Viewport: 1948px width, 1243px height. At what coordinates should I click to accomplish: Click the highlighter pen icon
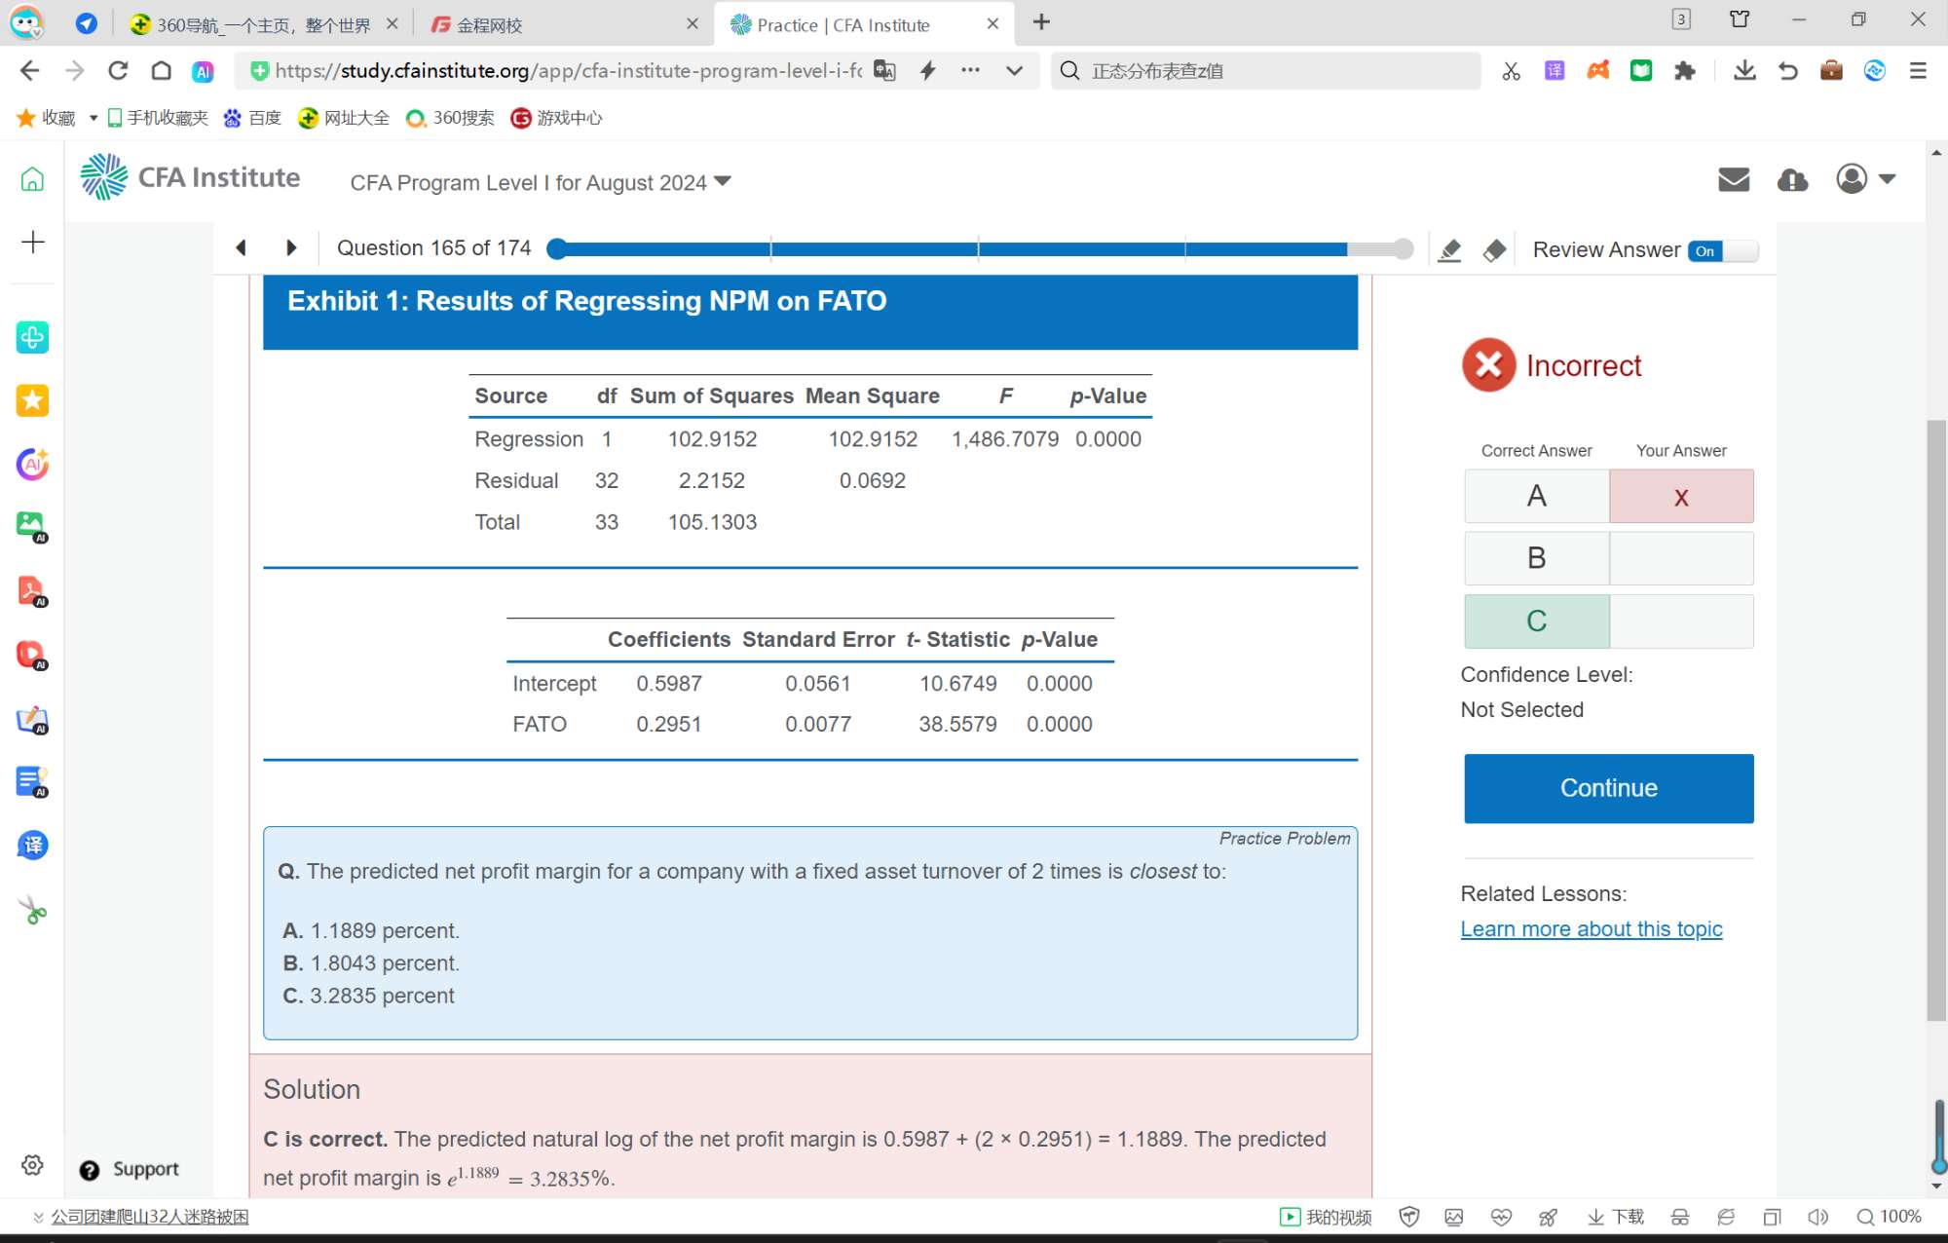point(1449,250)
